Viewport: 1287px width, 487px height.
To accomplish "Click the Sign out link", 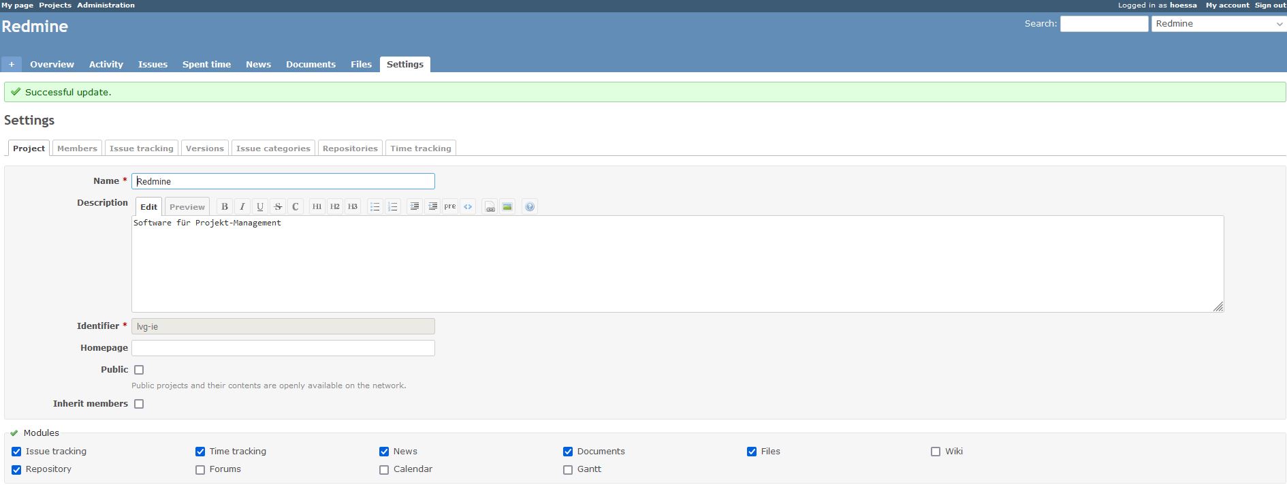I will pos(1271,5).
